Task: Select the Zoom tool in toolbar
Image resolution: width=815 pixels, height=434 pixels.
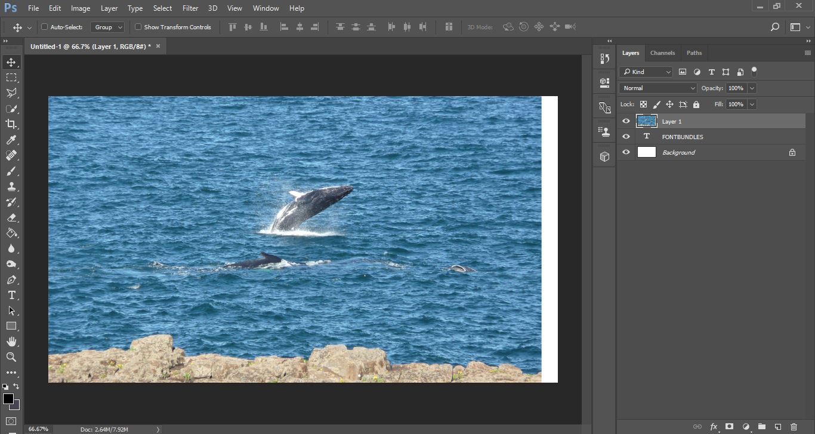Action: pos(11,357)
